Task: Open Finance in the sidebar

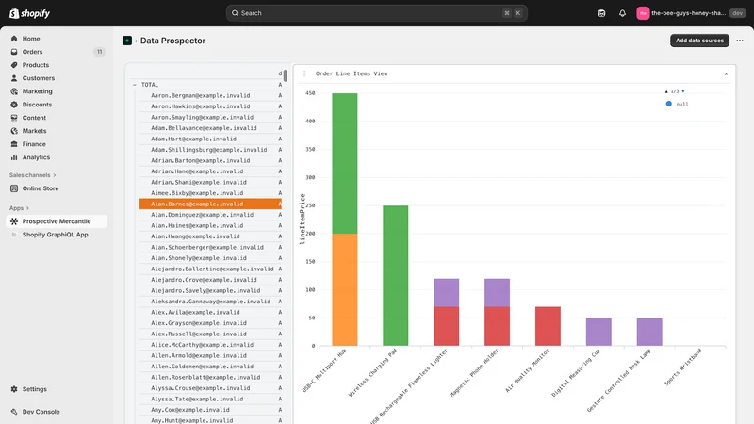Action: click(x=57, y=144)
